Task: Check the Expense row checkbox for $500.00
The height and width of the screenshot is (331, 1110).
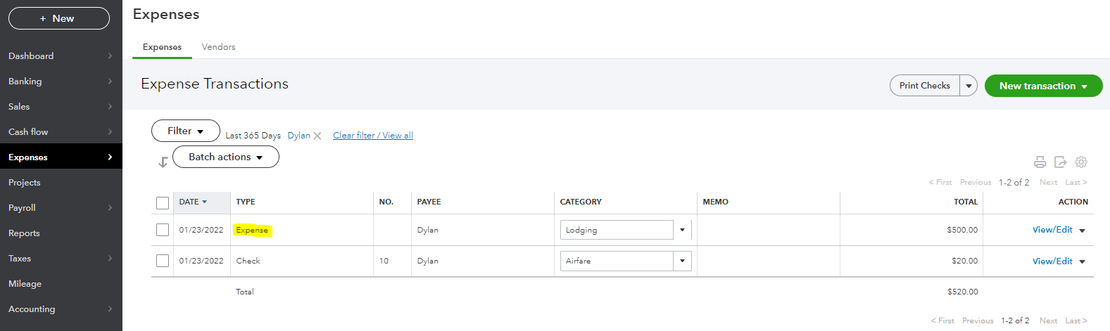Action: click(x=163, y=230)
